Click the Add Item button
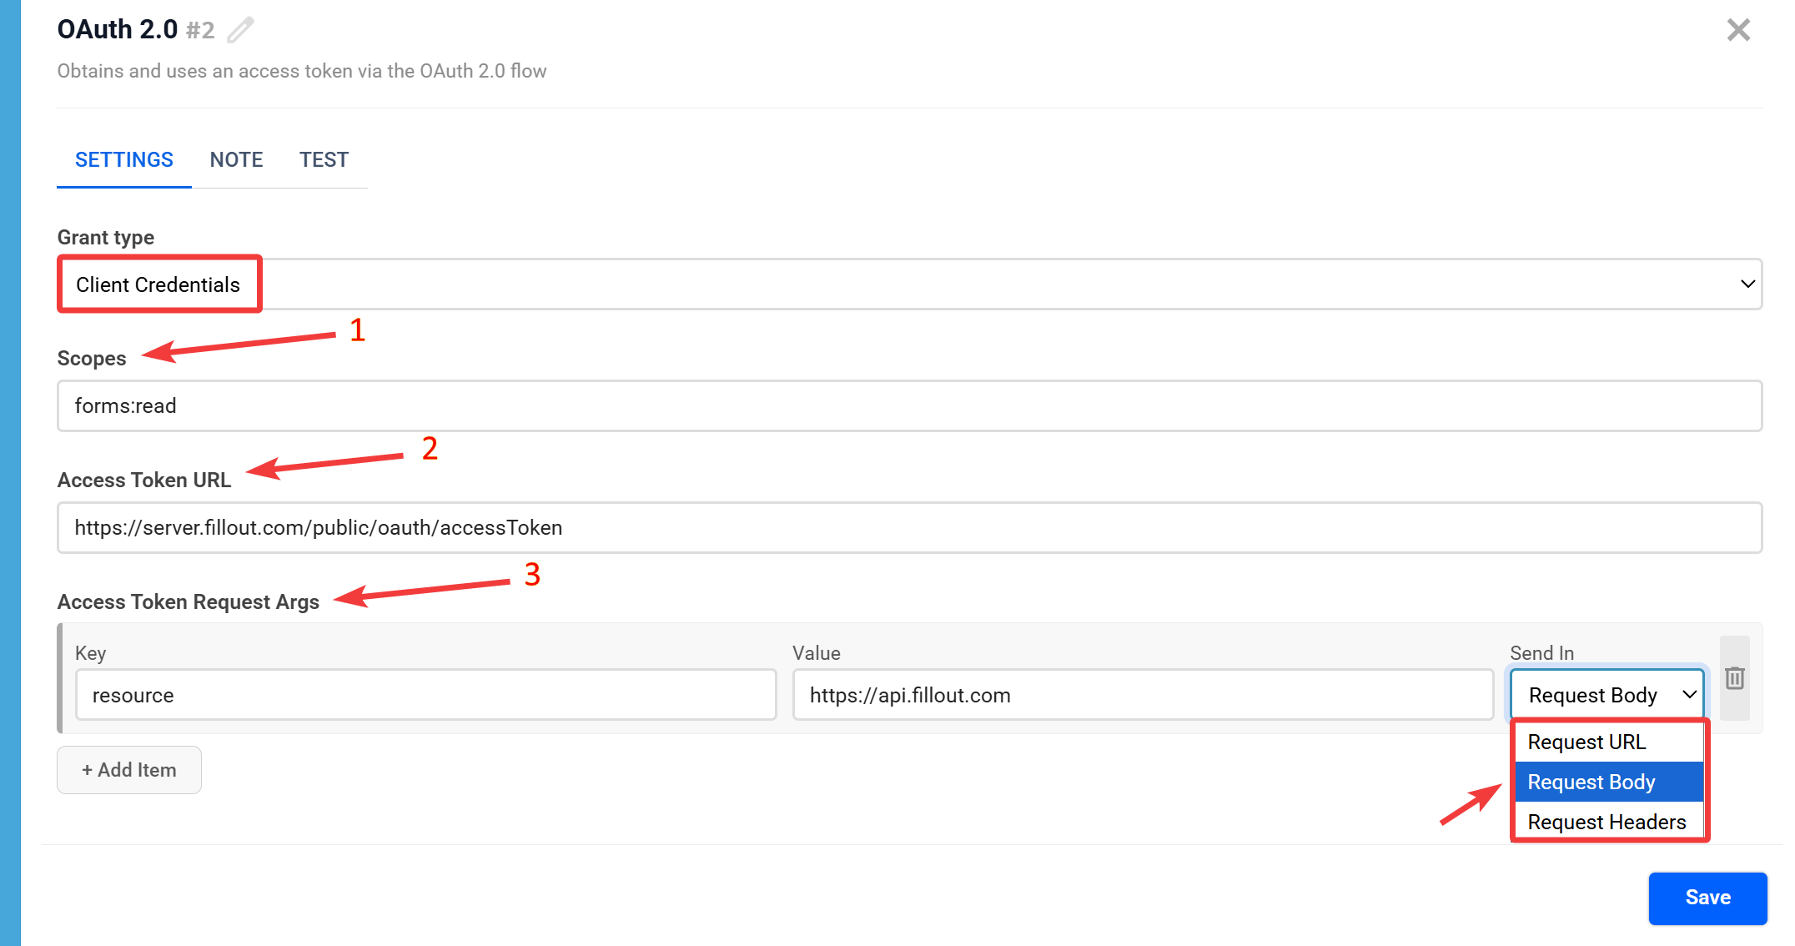The height and width of the screenshot is (946, 1795). pos(129,770)
